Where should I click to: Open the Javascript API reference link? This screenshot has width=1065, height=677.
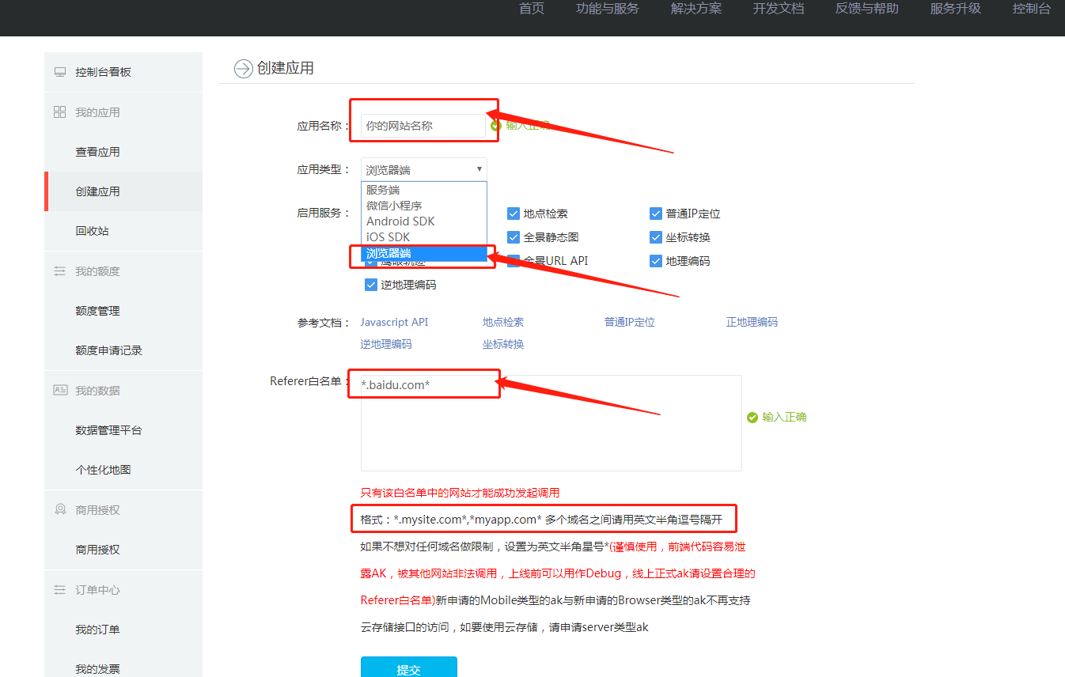tap(394, 322)
